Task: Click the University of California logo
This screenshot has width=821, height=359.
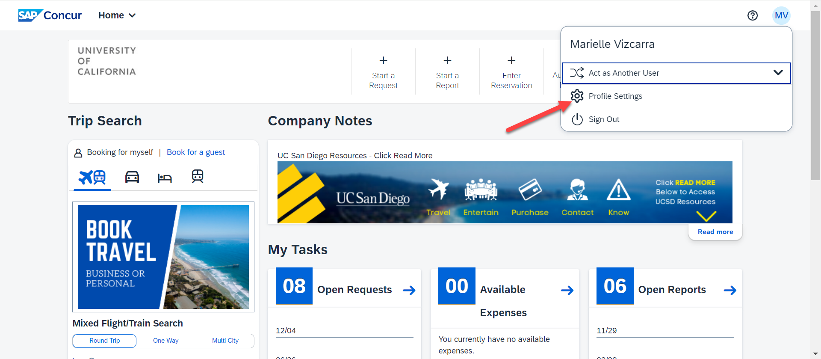Action: point(107,61)
